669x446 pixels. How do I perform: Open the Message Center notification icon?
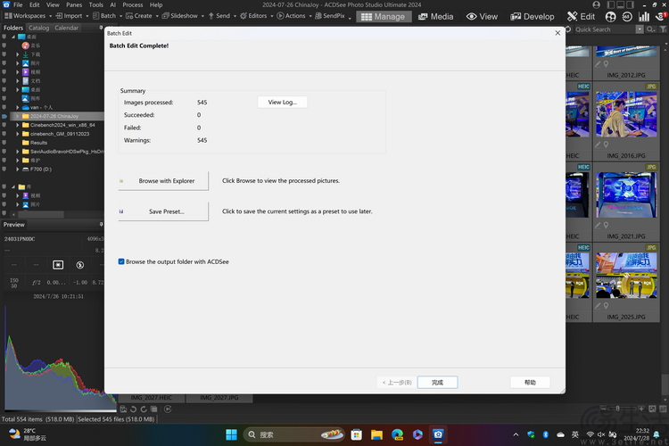661,17
